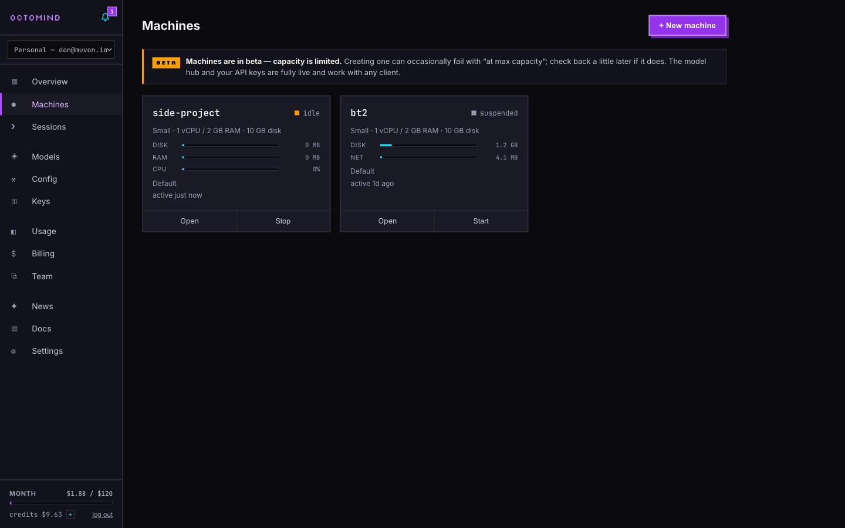Navigate to Models
Screen dimensions: 845x528
pos(61,157)
